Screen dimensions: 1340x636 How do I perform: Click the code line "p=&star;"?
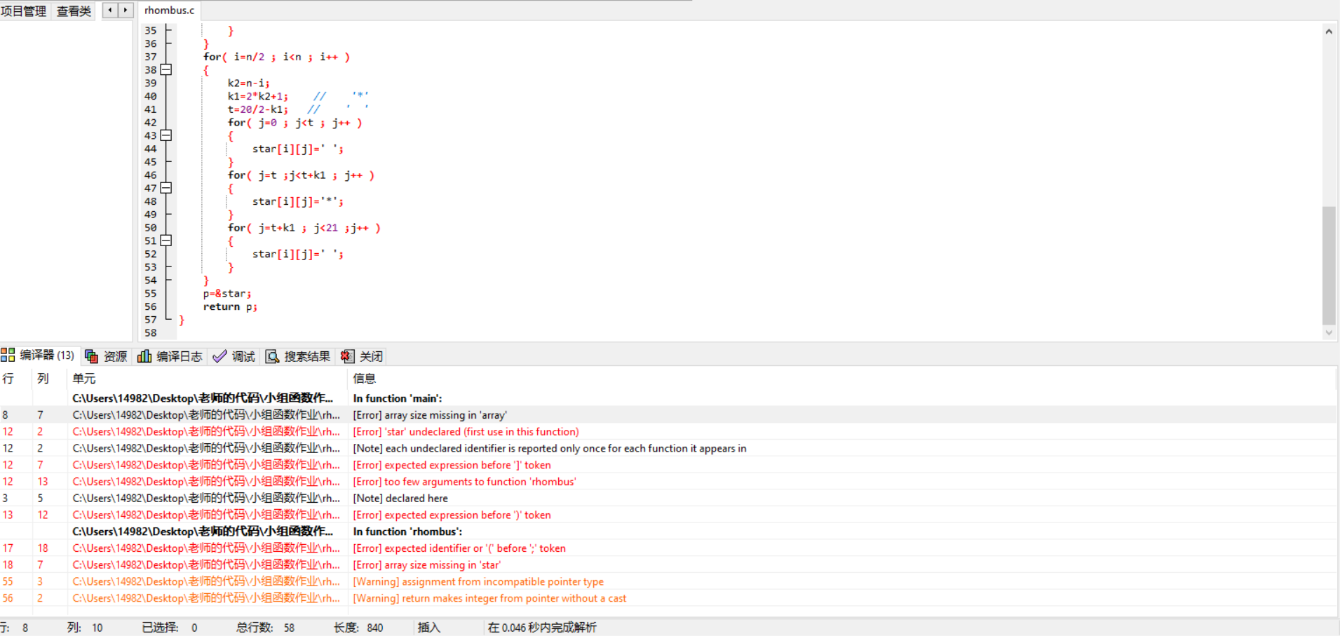click(x=227, y=294)
